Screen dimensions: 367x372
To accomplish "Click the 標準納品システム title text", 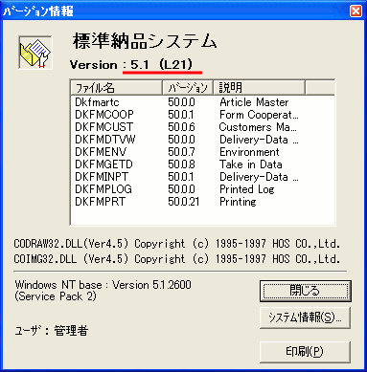I will click(x=145, y=41).
